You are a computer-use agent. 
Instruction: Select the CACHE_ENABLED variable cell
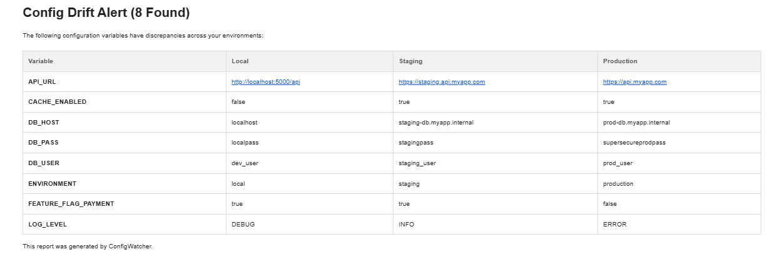click(x=57, y=102)
